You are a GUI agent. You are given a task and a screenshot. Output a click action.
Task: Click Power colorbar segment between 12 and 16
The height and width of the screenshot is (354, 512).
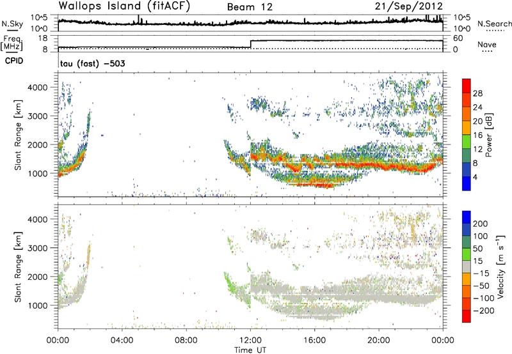point(467,142)
